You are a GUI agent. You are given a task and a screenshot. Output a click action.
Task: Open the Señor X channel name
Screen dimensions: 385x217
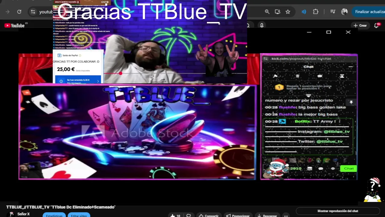click(23, 214)
